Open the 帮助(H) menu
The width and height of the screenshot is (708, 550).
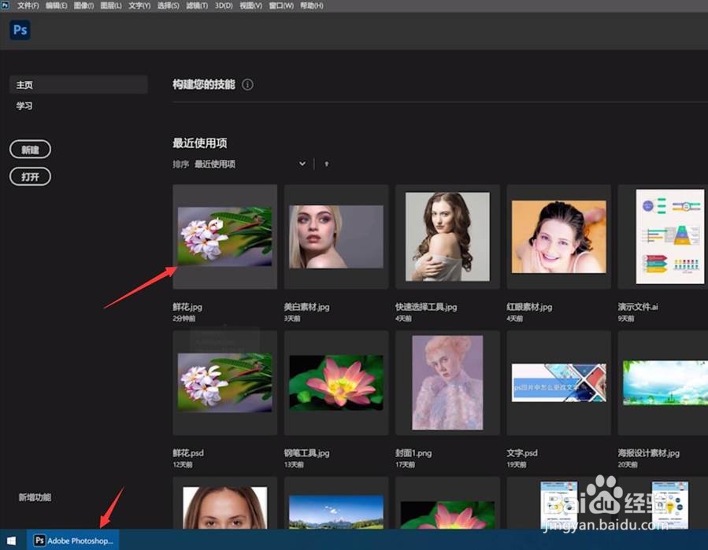tap(312, 6)
